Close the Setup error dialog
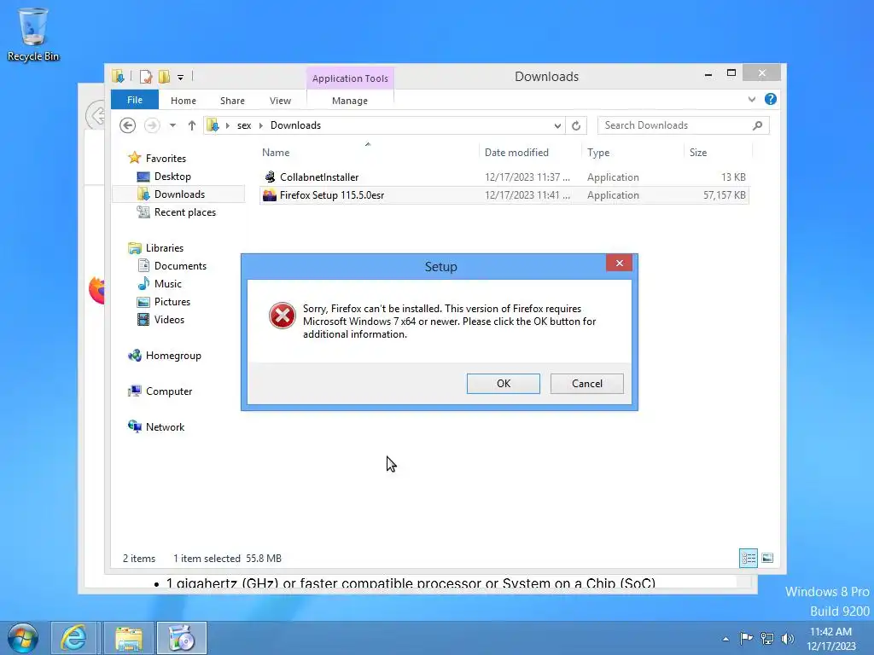This screenshot has height=655, width=874. coord(619,264)
